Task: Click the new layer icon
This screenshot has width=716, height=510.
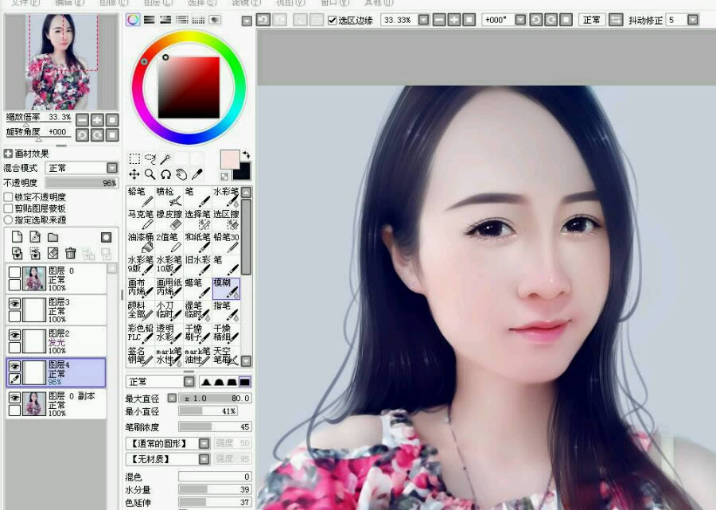Action: pos(16,237)
